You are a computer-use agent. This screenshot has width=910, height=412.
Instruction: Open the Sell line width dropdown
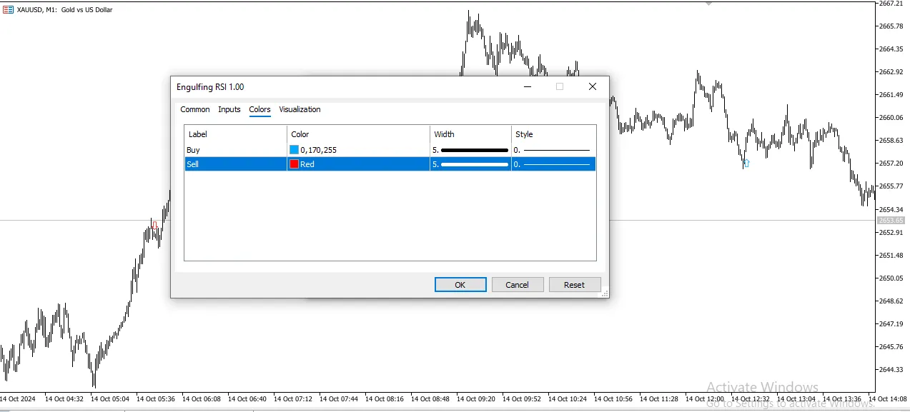point(470,164)
